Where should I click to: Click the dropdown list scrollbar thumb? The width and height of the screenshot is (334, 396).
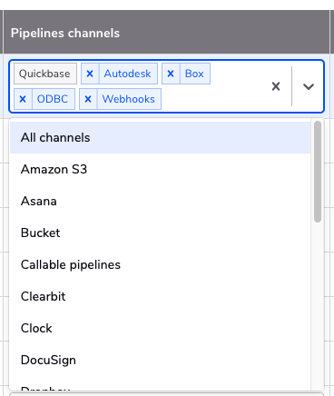click(318, 172)
